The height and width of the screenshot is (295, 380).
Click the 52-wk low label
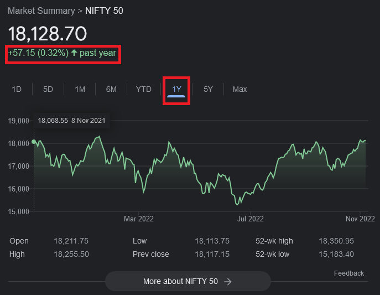(272, 254)
